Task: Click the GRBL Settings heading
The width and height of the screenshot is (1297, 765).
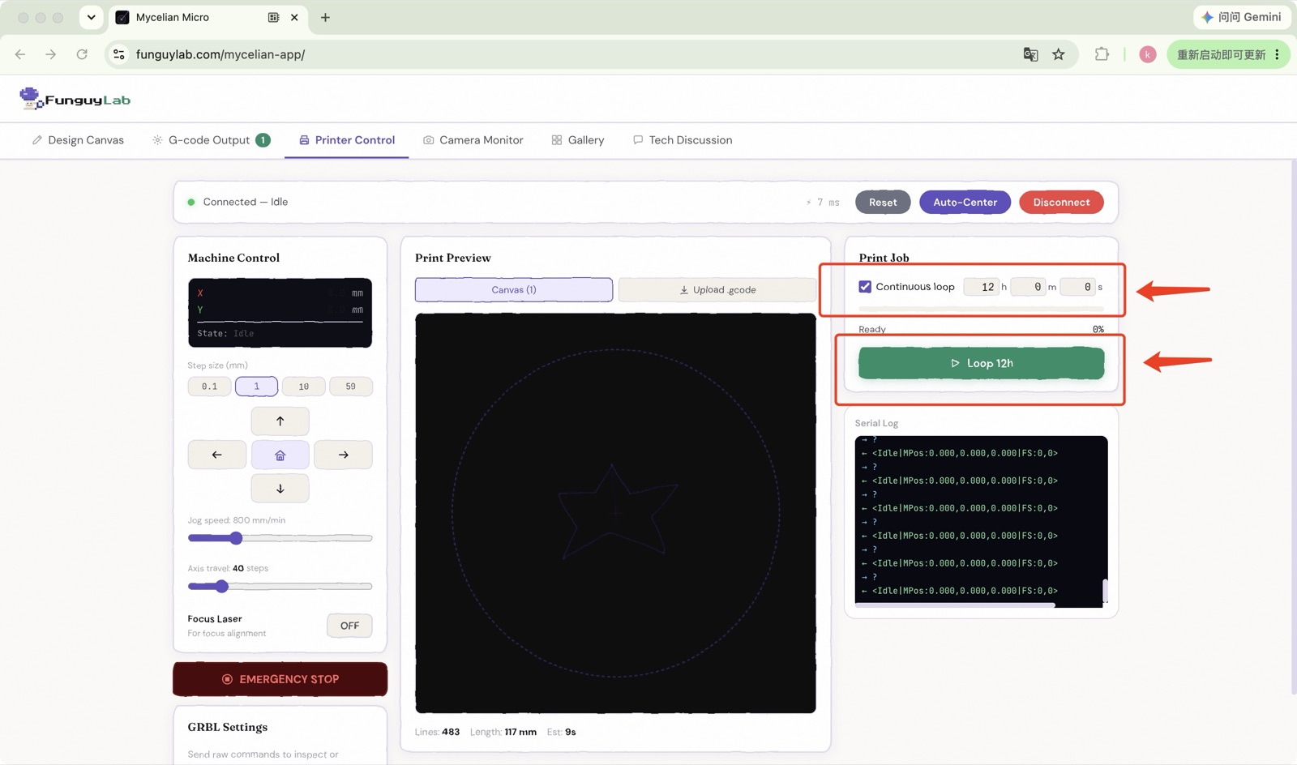Action: pyautogui.click(x=227, y=727)
